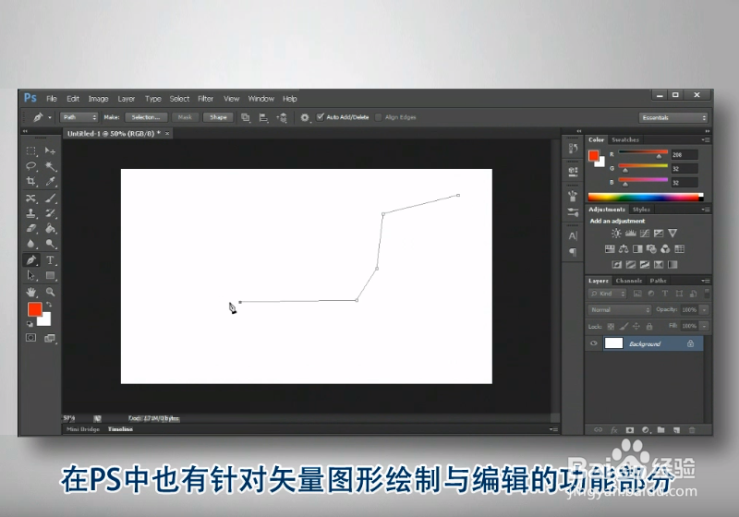Click the Selection... button
Image resolution: width=739 pixels, height=517 pixels.
pos(146,117)
